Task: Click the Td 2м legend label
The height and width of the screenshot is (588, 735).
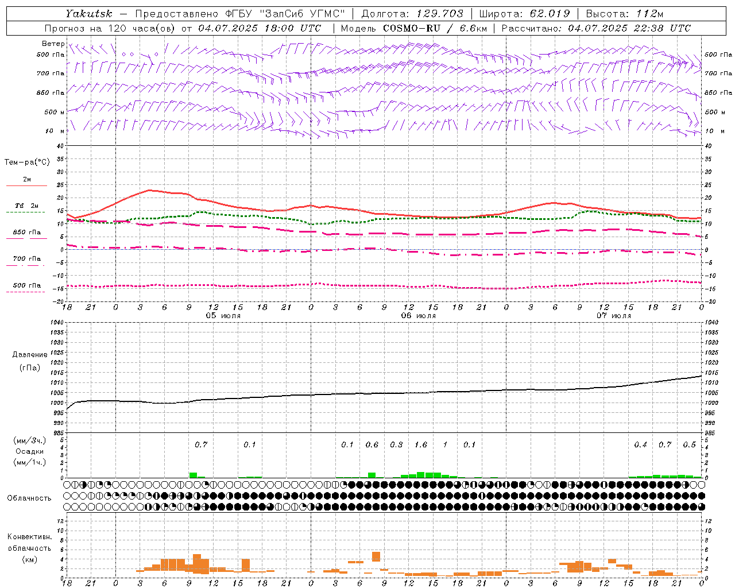Action: click(x=27, y=206)
